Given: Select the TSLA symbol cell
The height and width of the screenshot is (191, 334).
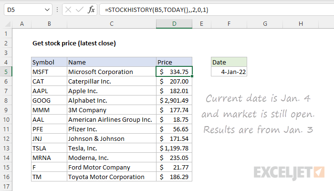Looking at the screenshot, I should point(49,148).
